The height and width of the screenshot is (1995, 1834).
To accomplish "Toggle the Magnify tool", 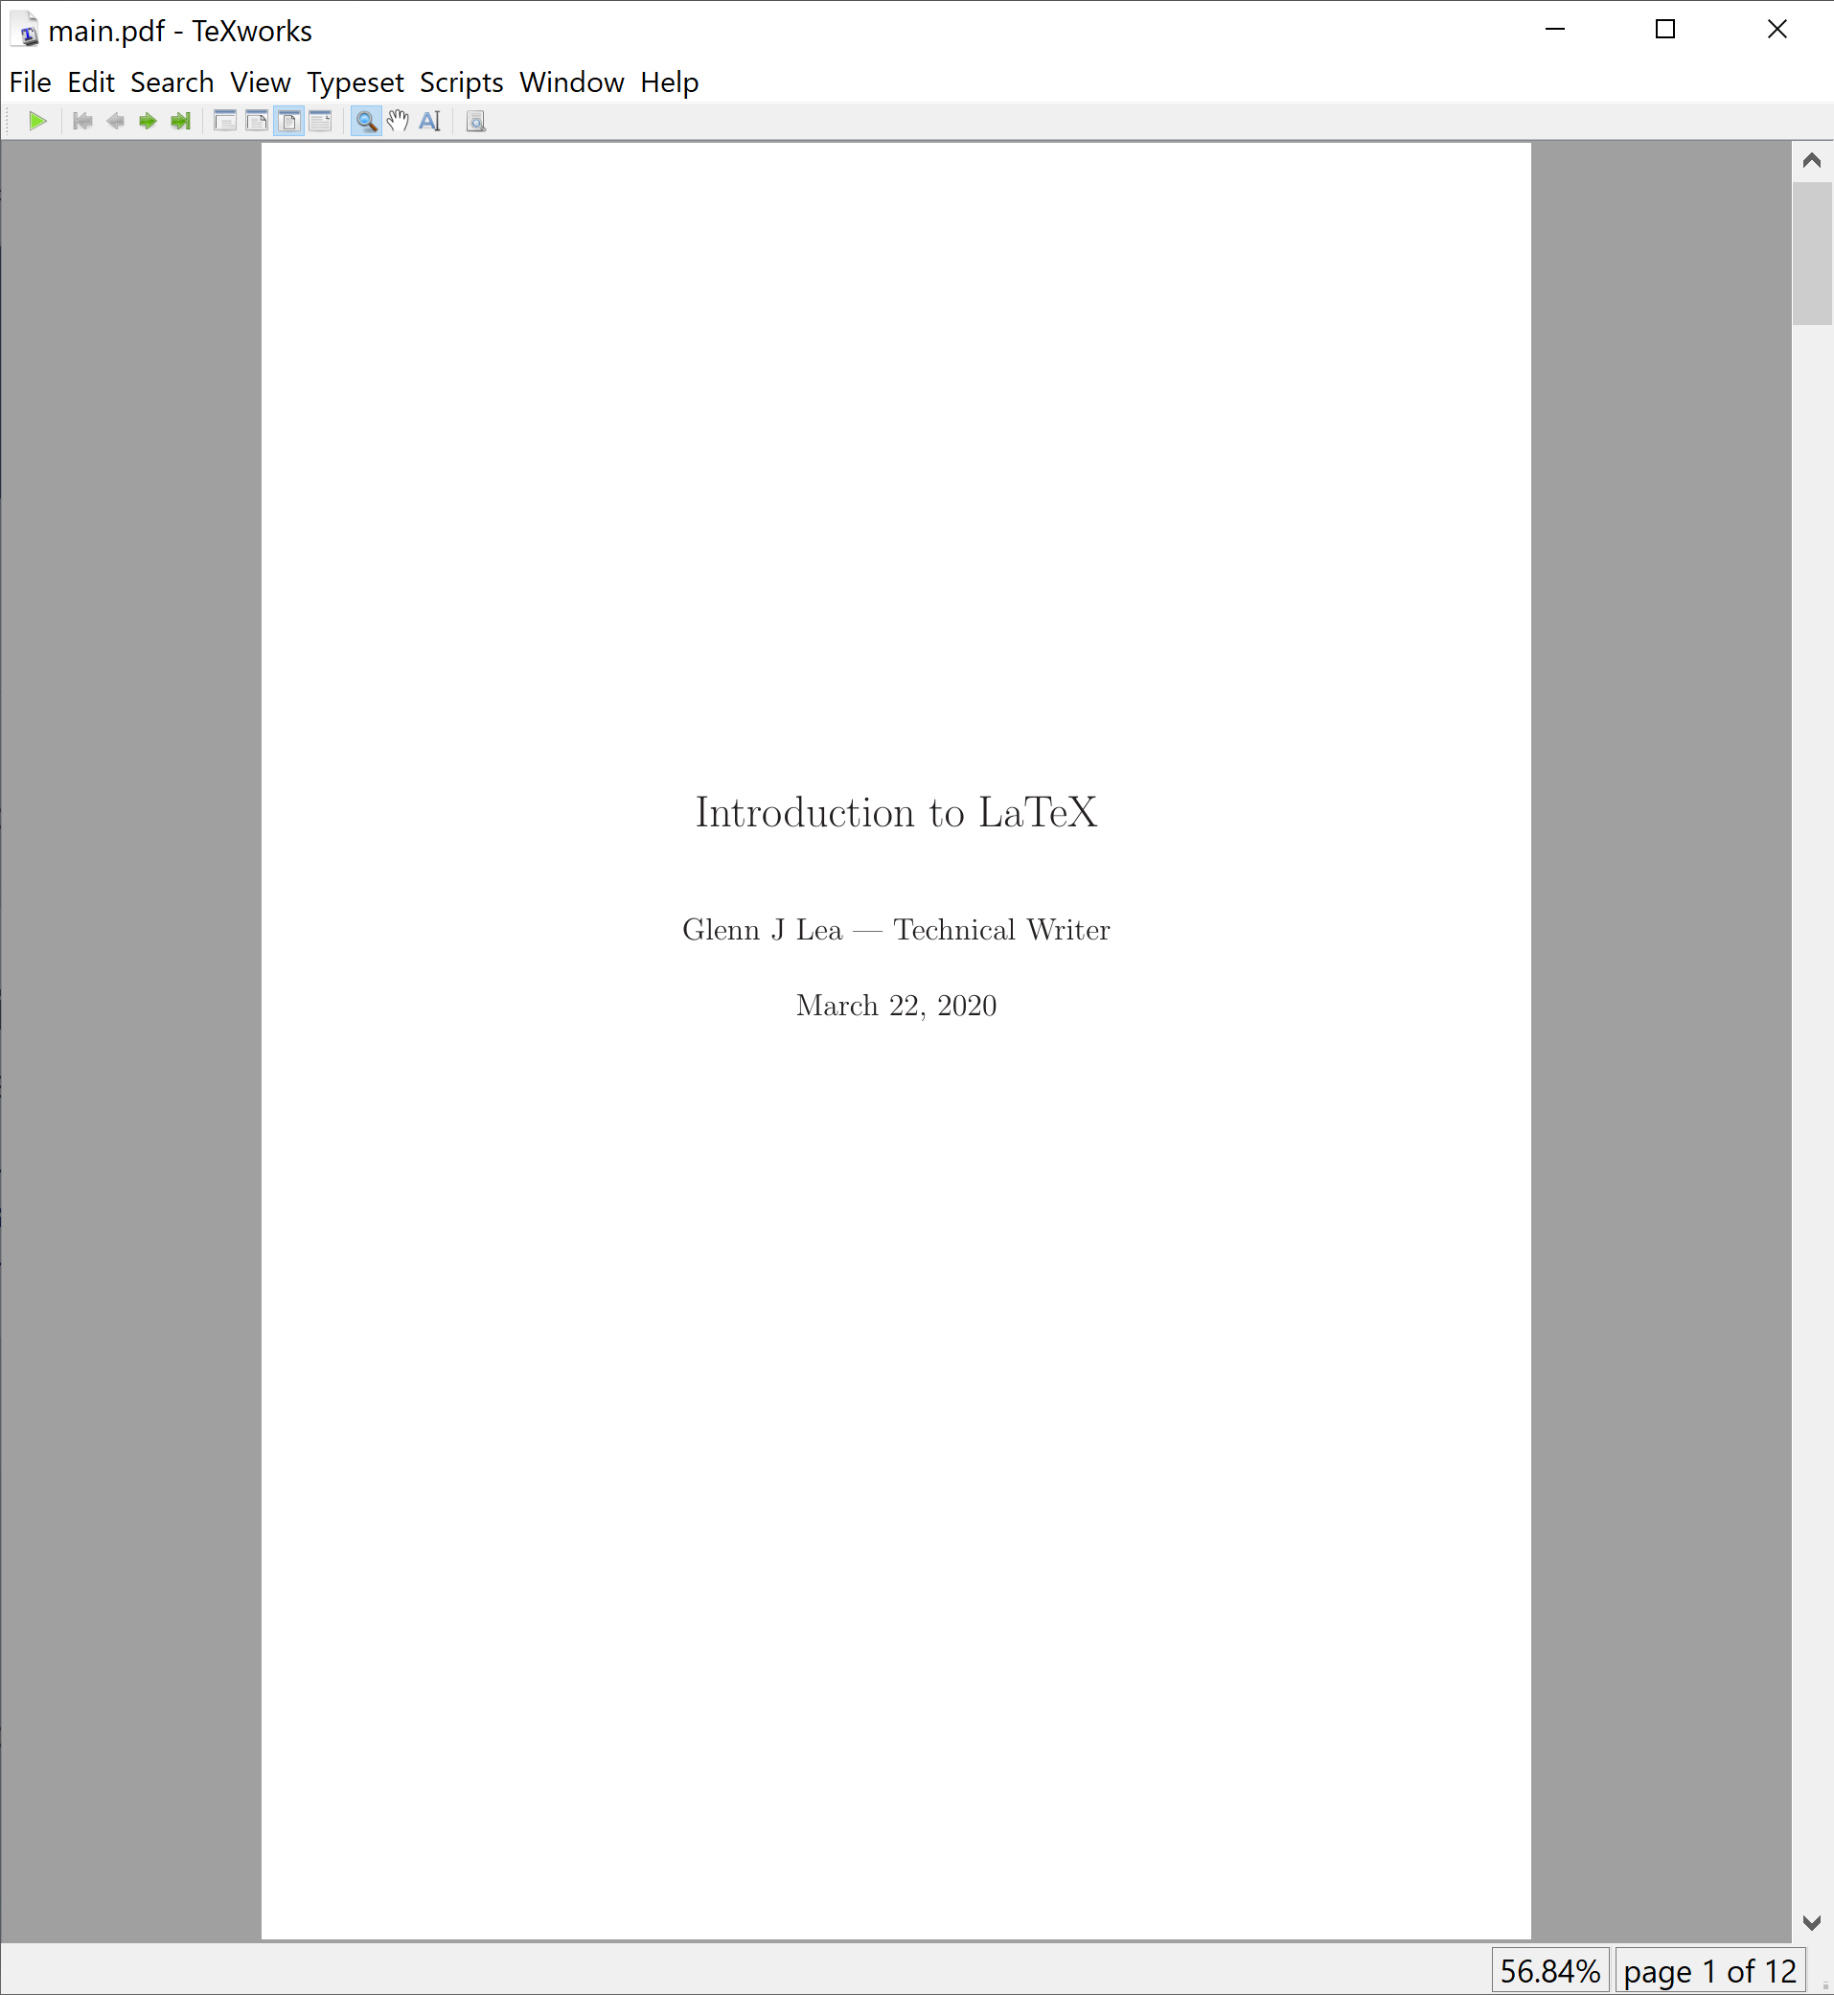I will point(366,121).
